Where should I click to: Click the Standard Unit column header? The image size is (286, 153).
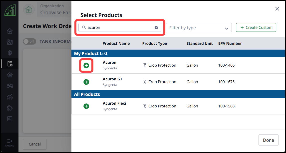click(200, 44)
